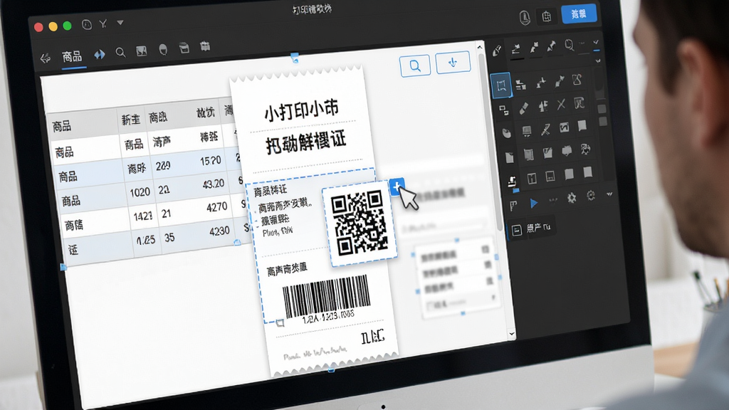This screenshot has width=729, height=410.
Task: Open the dropdown arrow in the blurred floating panel
Action: point(493,298)
